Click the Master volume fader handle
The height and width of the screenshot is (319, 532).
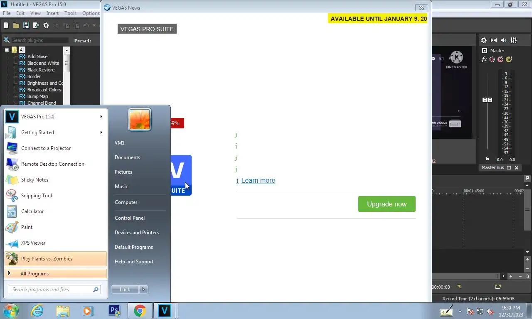[x=487, y=100]
